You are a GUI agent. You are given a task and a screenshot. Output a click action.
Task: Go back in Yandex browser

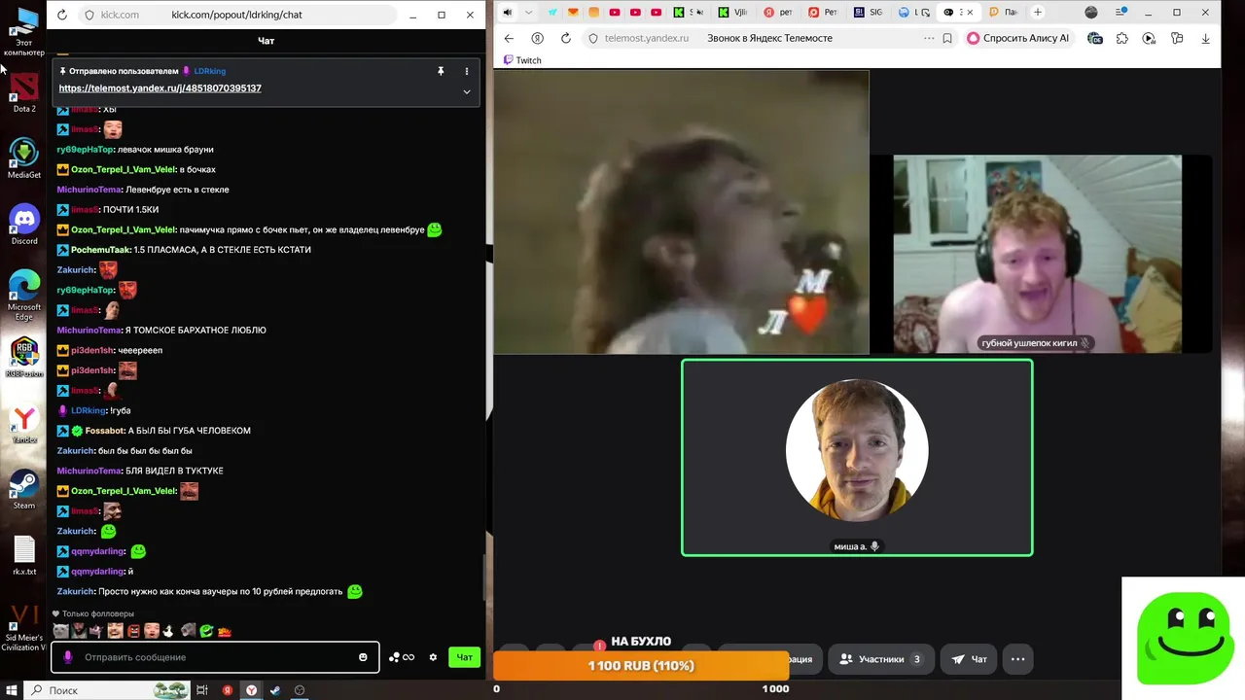[509, 38]
